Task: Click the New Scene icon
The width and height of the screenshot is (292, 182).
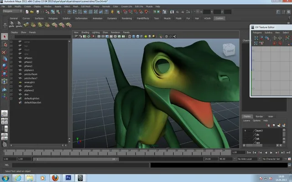Action: 27,12
